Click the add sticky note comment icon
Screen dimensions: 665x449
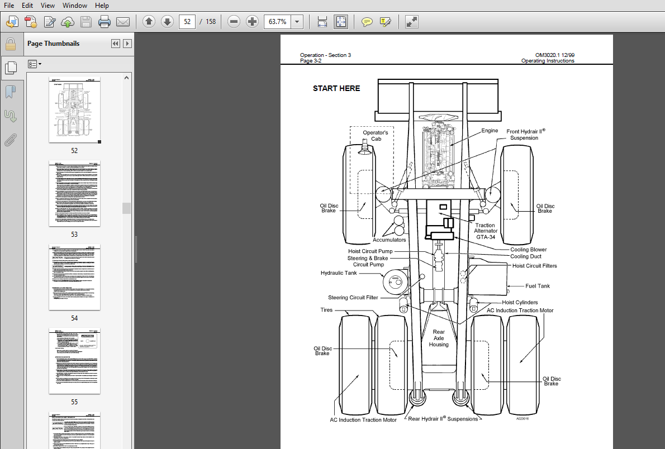click(367, 22)
